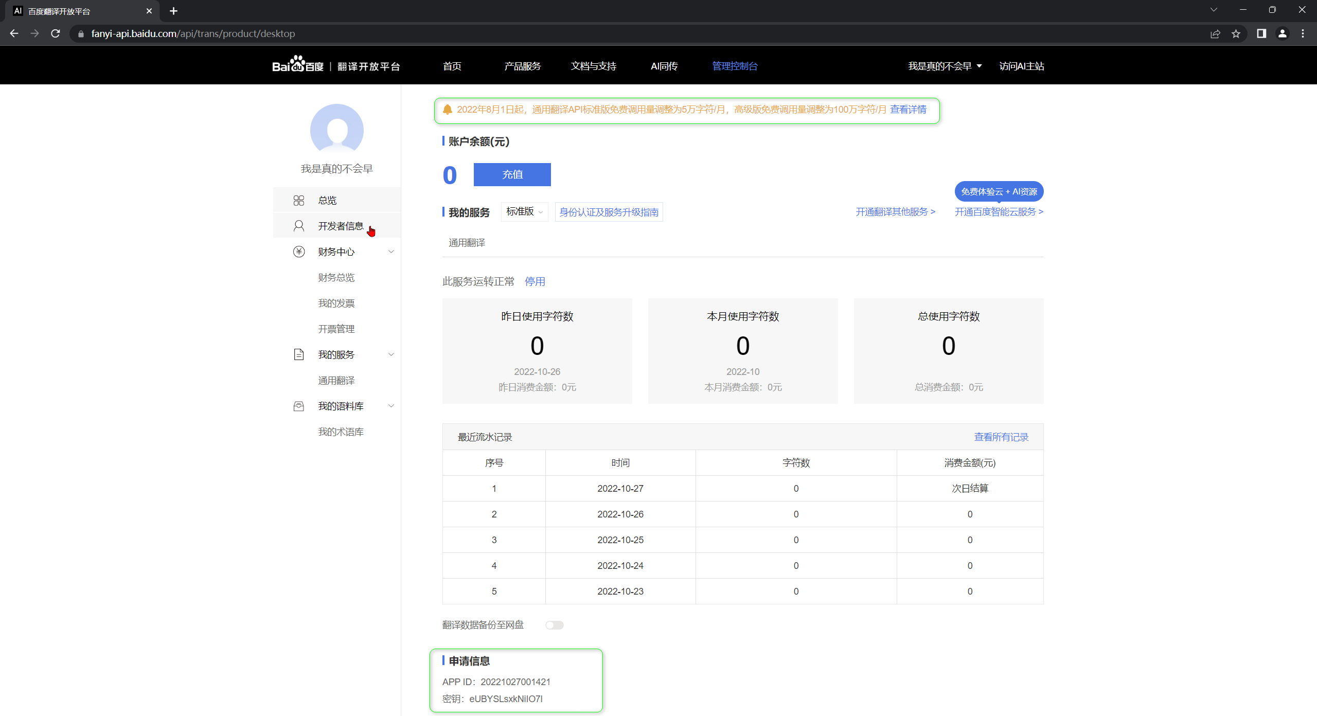Select 总览 in the sidebar
This screenshot has height=716, width=1317.
tap(337, 201)
